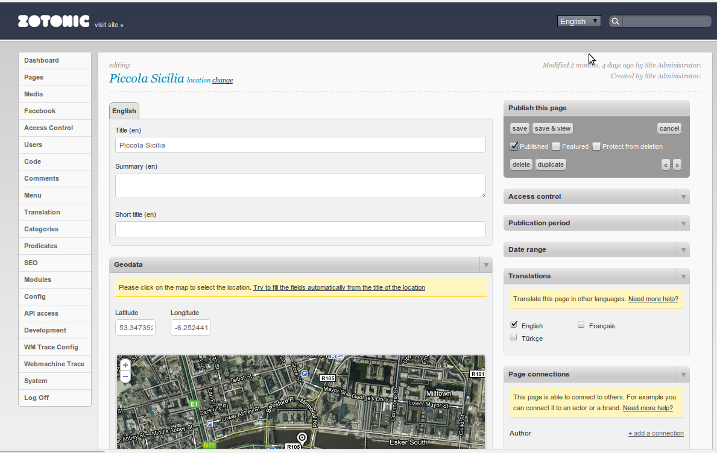Expand the Access control panel
717x453 pixels.
click(683, 197)
